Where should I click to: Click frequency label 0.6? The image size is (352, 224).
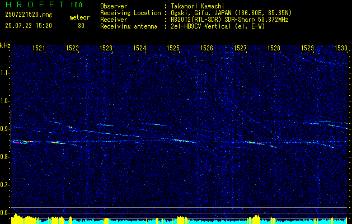click(x=4, y=213)
